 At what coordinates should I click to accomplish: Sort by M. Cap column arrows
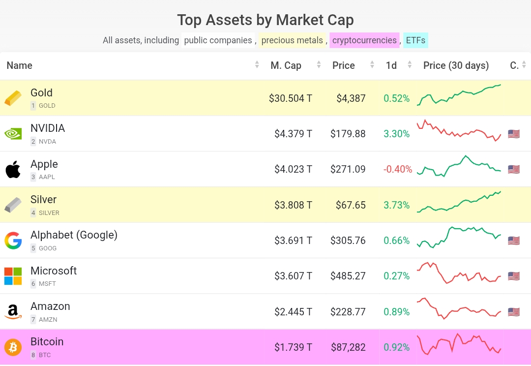click(x=319, y=65)
